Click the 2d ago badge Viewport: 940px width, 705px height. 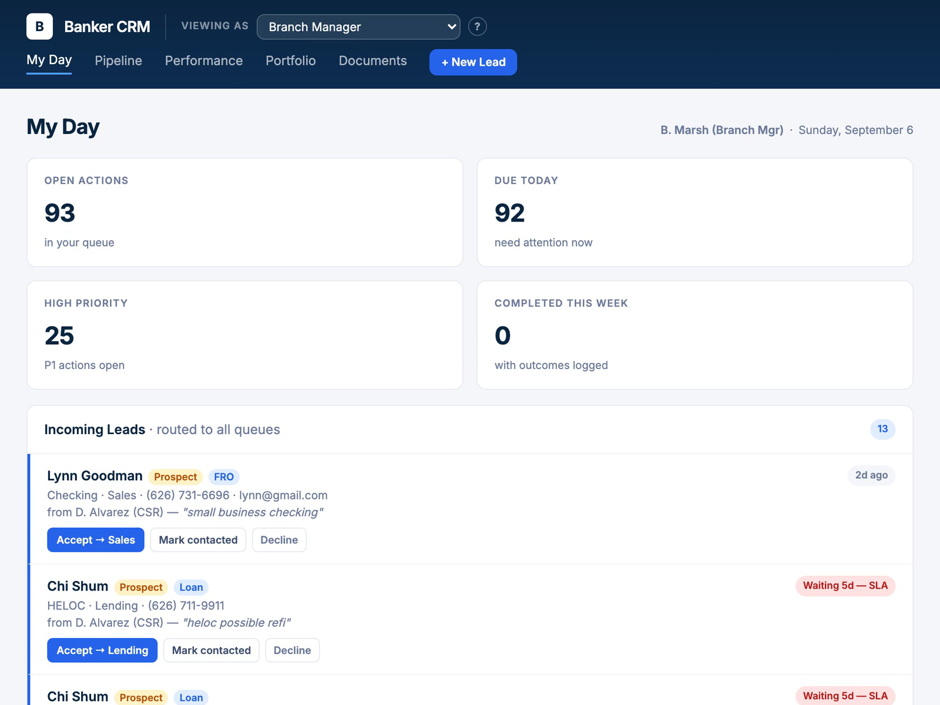tap(871, 475)
